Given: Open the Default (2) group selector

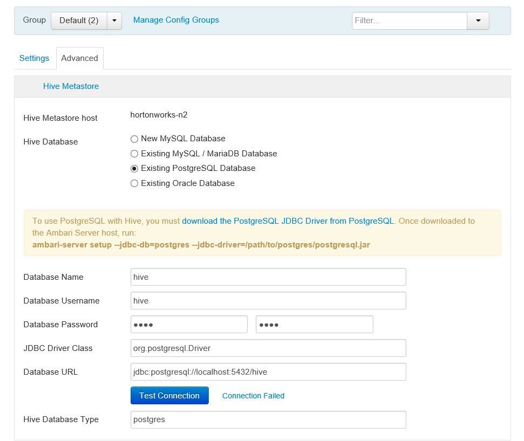Looking at the screenshot, I should (79, 20).
